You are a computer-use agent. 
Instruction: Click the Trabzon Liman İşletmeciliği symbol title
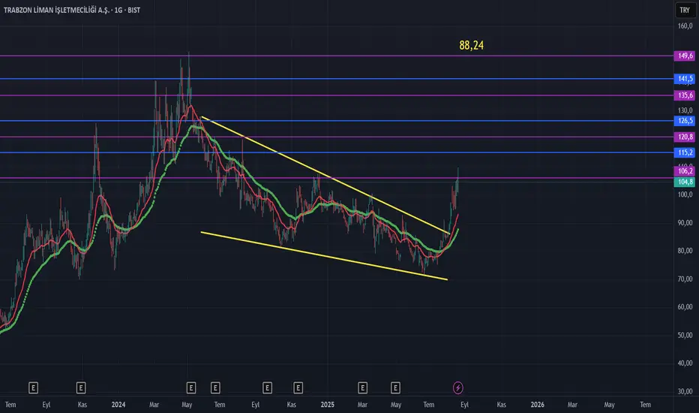click(x=72, y=10)
